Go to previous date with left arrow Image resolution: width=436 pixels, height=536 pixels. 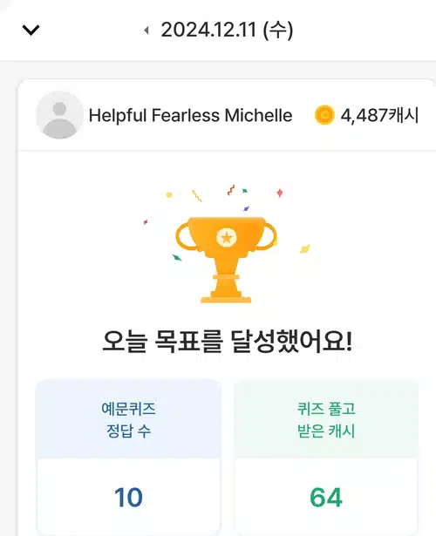click(146, 31)
